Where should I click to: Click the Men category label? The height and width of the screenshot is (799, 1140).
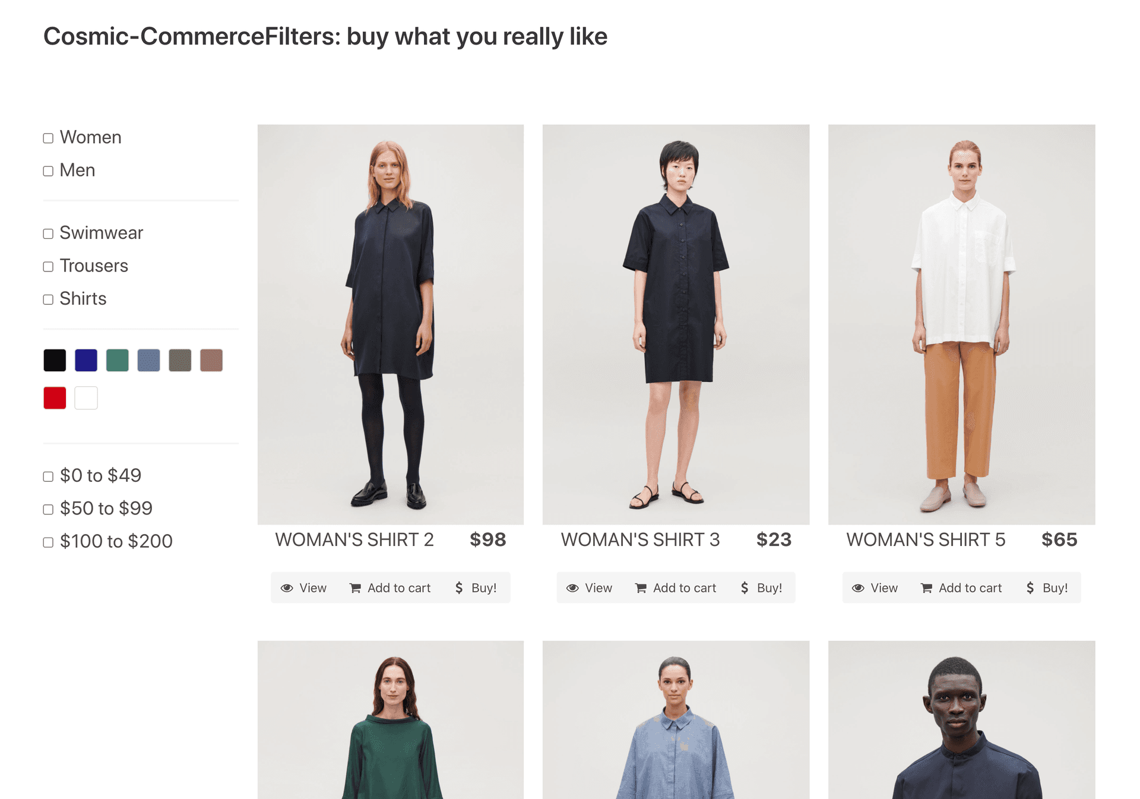click(77, 168)
